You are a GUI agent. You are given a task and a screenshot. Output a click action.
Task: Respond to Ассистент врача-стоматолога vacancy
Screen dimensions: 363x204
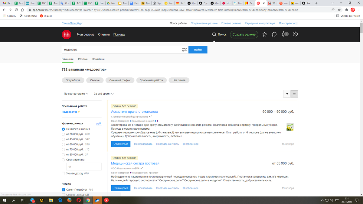pos(121,144)
